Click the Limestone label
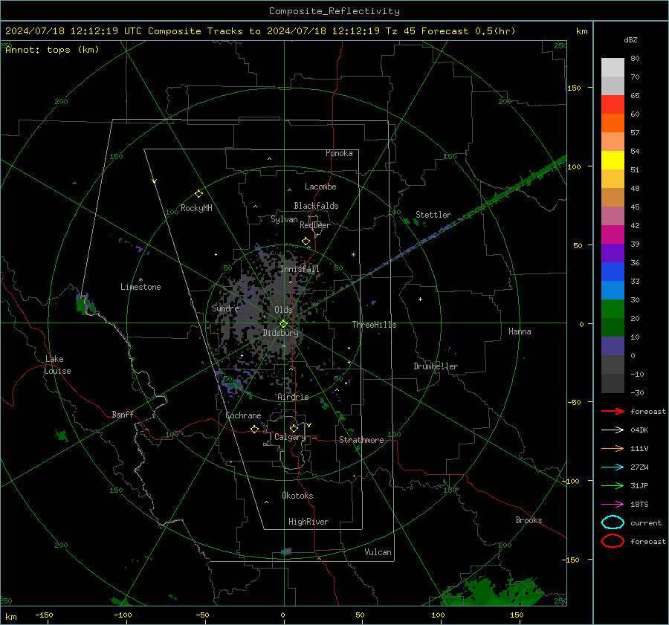The image size is (669, 625). (140, 287)
